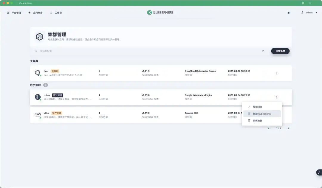
Task: Go to the previous page arrow
Action: (x=269, y=128)
